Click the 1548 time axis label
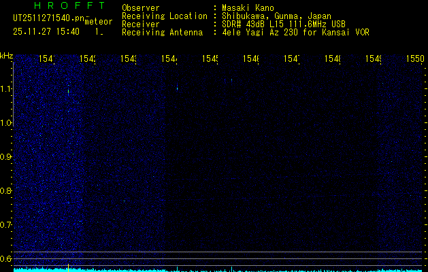428x272 pixels. coord(333,58)
